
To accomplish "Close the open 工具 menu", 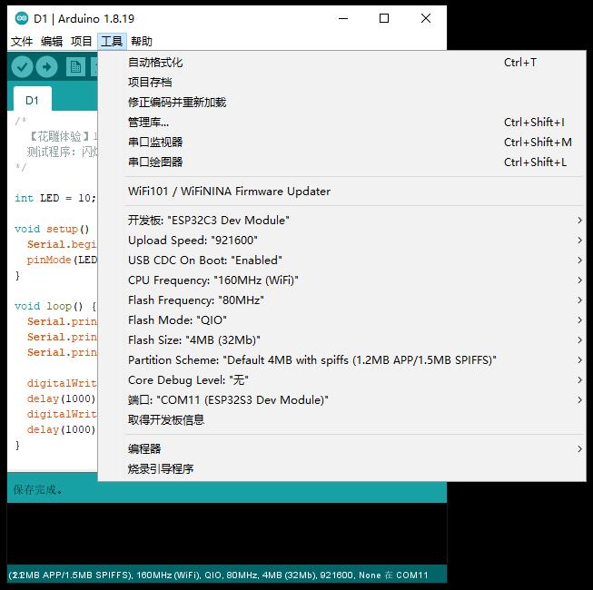I will [x=112, y=41].
